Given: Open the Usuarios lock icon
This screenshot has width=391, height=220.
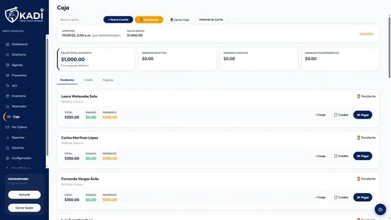Looking at the screenshot, I should click(7, 148).
